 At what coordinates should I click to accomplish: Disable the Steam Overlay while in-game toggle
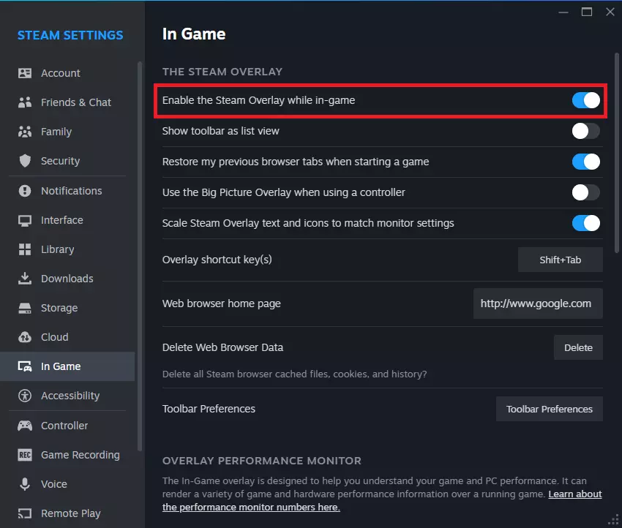(x=585, y=101)
